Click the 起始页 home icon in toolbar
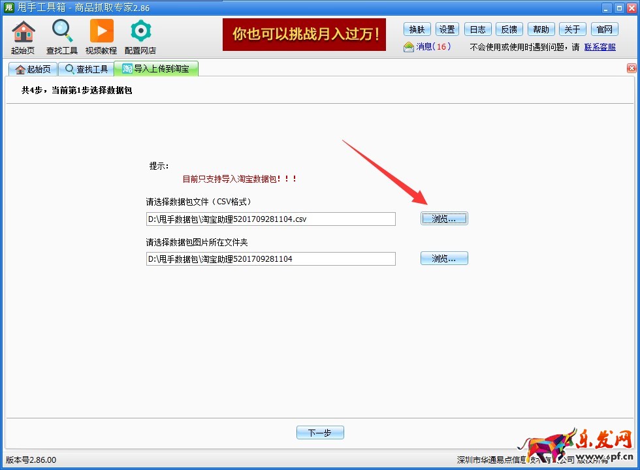The height and width of the screenshot is (470, 640). click(23, 33)
